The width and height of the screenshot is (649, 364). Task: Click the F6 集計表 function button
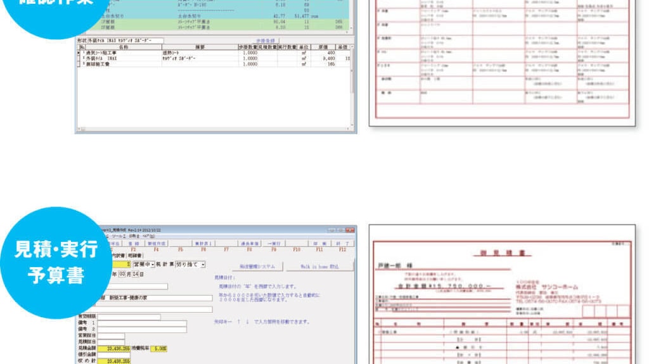click(x=202, y=244)
